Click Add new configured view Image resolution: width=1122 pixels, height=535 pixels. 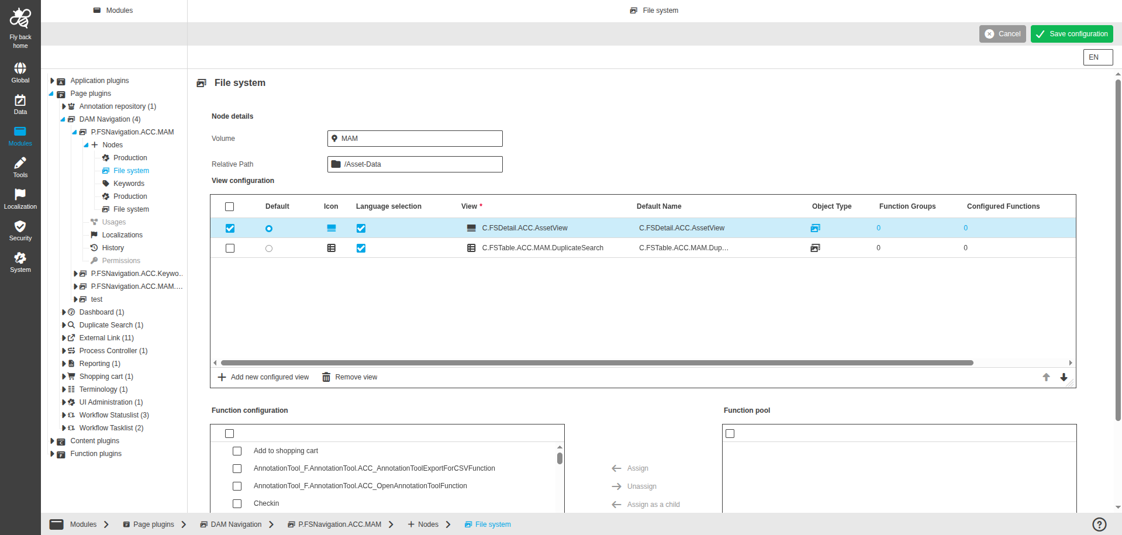263,377
